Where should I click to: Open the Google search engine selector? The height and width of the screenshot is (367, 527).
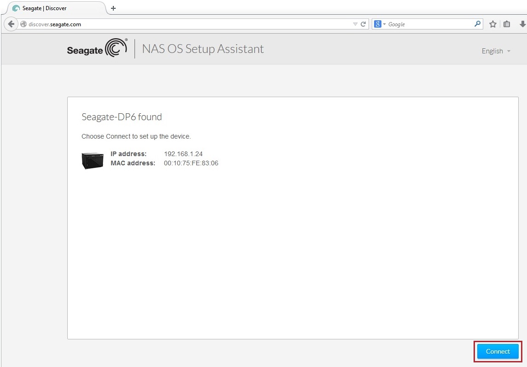click(x=380, y=24)
